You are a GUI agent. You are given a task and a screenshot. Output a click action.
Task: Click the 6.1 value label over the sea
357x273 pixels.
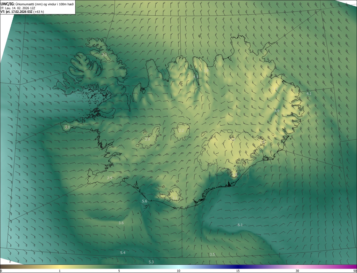tap(240, 225)
